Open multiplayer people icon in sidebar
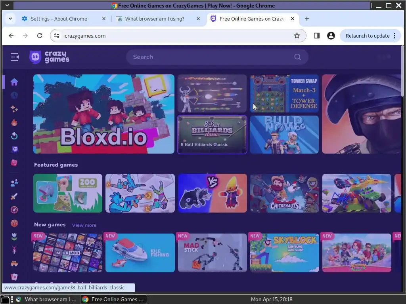Screen dimensions: 406x304 (x=14, y=183)
